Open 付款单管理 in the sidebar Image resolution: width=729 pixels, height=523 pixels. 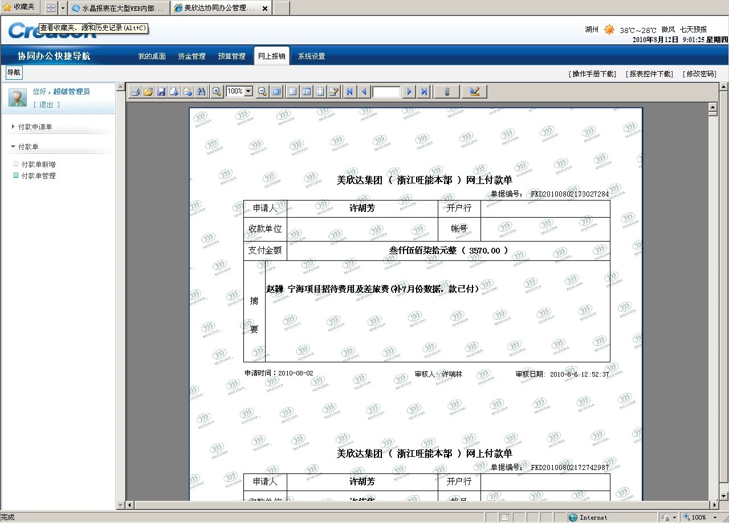38,176
